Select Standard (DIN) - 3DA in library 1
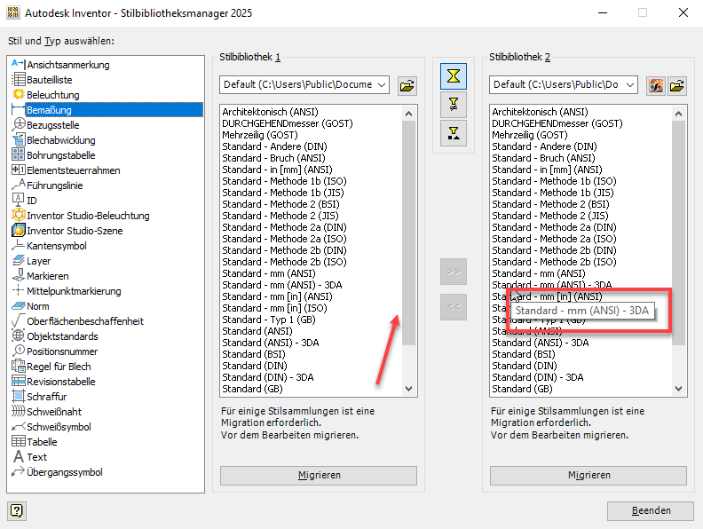703x529 pixels. pyautogui.click(x=268, y=377)
